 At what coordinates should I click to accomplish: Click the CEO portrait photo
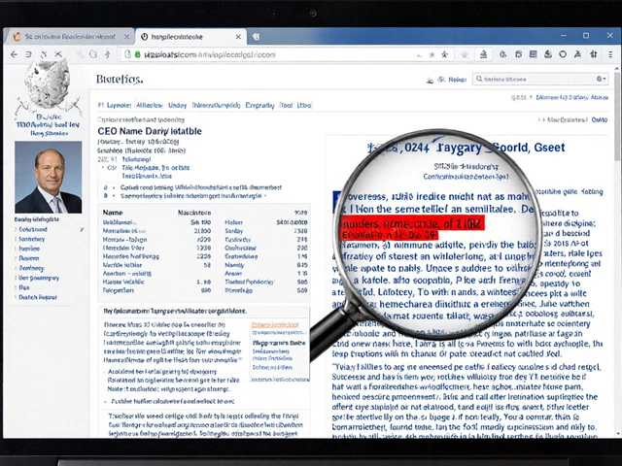point(49,177)
